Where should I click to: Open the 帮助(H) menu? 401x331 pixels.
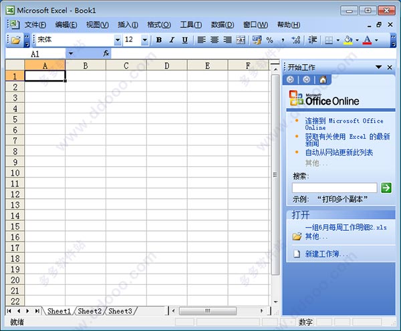point(289,25)
